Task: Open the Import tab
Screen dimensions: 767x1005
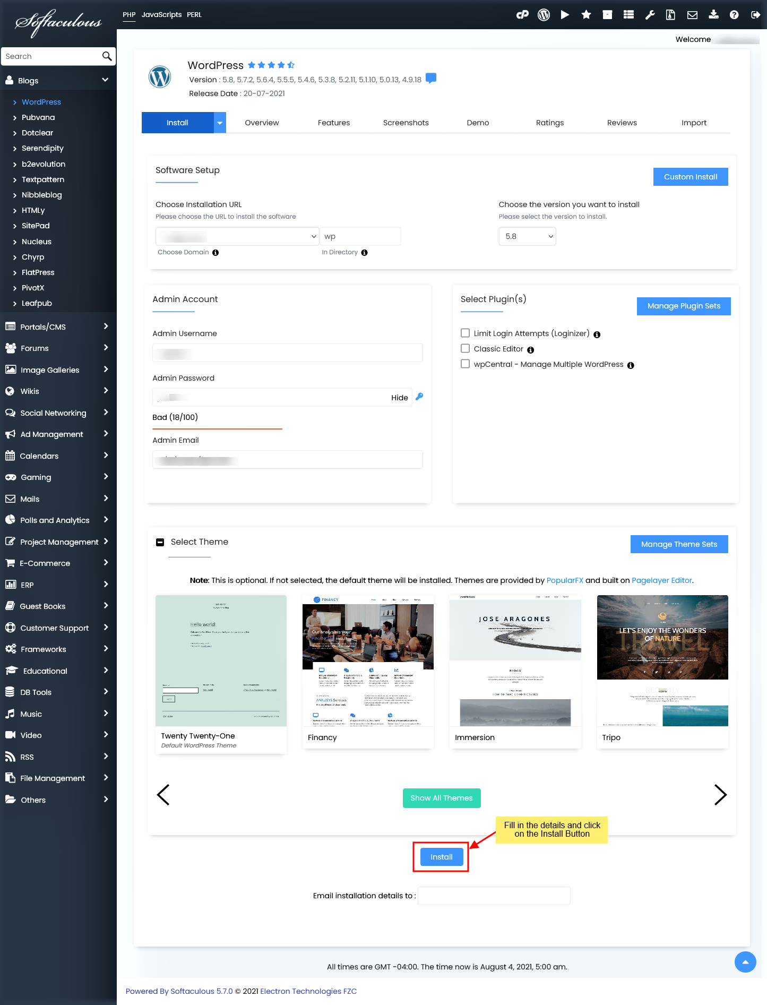Action: coord(694,123)
